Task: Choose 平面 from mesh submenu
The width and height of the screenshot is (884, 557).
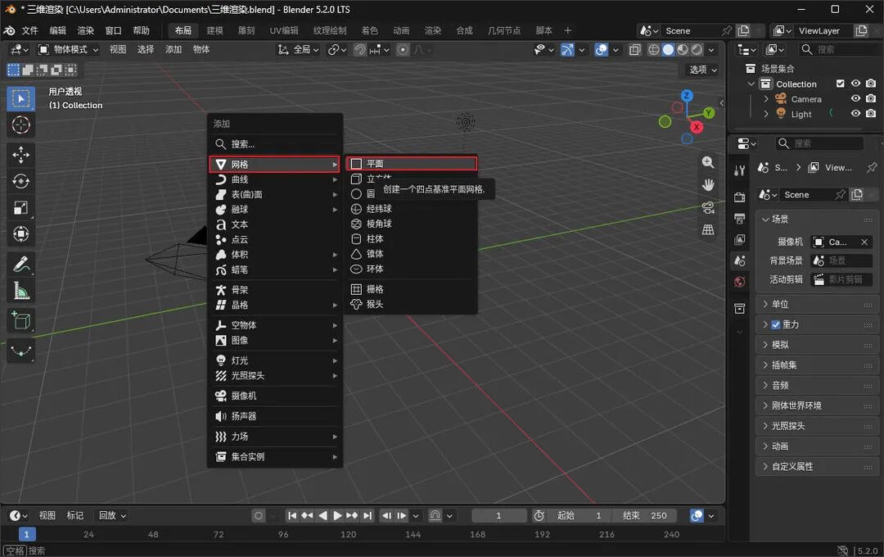Action: tap(412, 164)
